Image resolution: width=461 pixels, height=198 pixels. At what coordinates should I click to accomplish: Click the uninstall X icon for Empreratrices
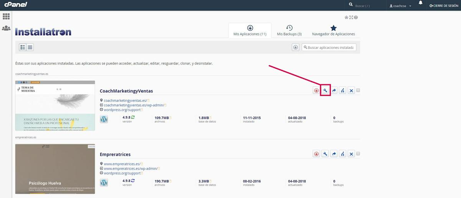click(x=351, y=154)
